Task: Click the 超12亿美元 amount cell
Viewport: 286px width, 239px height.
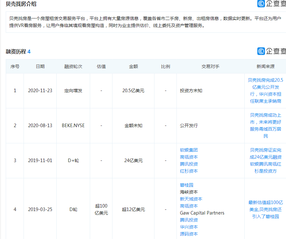Action: click(x=133, y=209)
